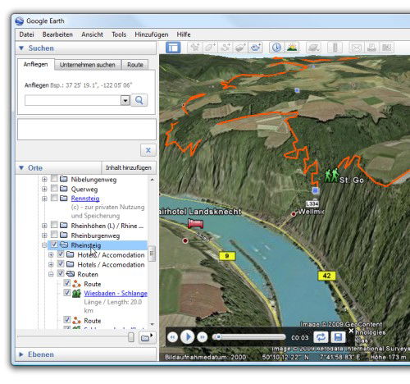Click the green hikers icon near St. Go
This screenshot has width=410, height=384.
331,176
